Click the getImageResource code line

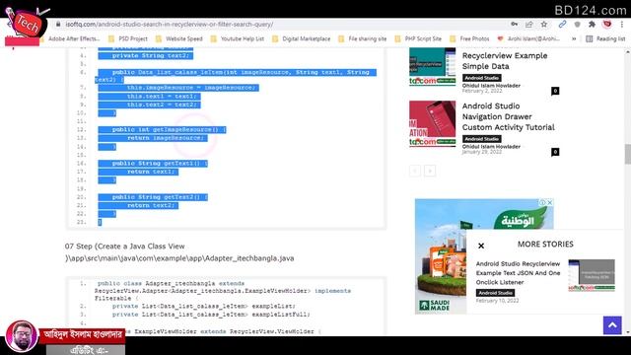(162, 129)
